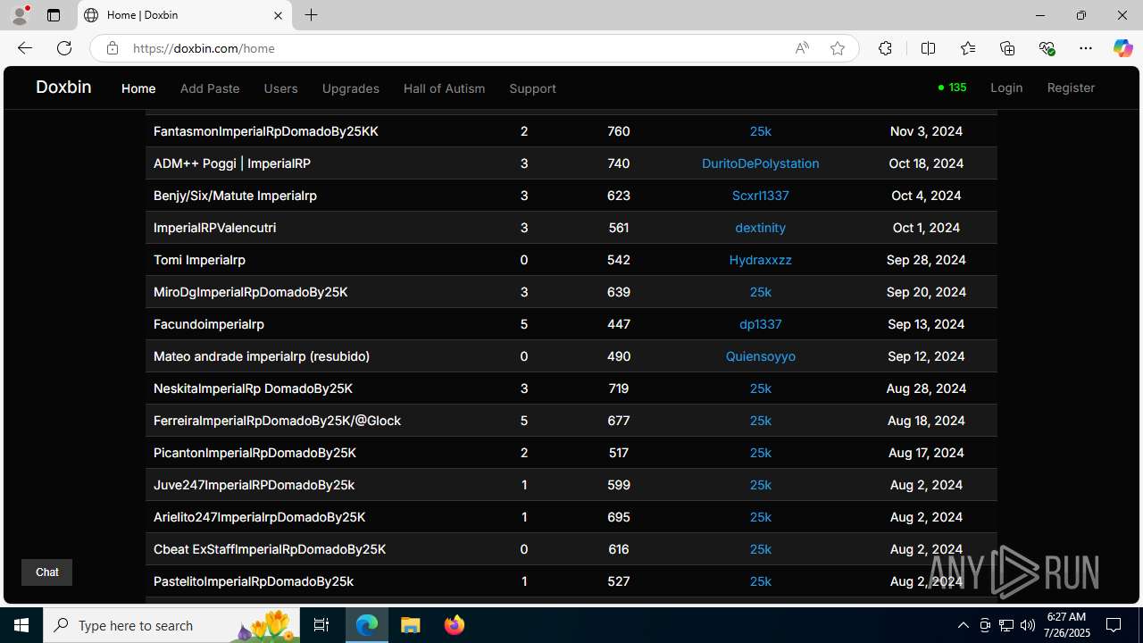1143x643 pixels.
Task: Select the Home nav item
Action: [138, 88]
